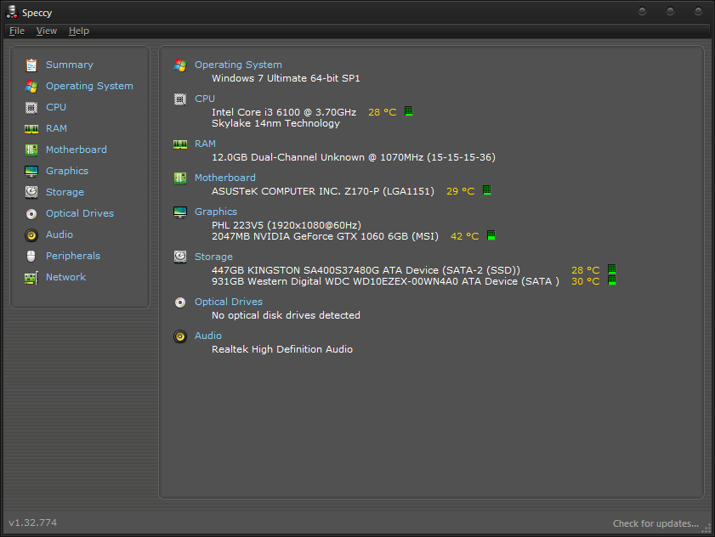Click the CPU temperature 28 °C value
Screen dimensions: 715x537
coord(382,112)
